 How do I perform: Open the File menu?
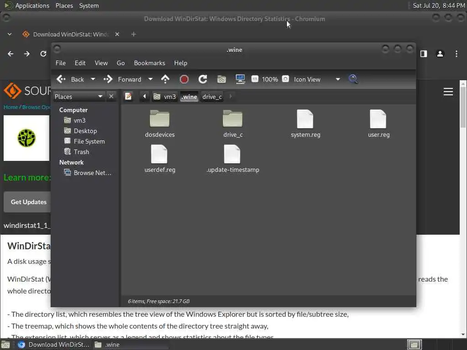click(x=61, y=63)
